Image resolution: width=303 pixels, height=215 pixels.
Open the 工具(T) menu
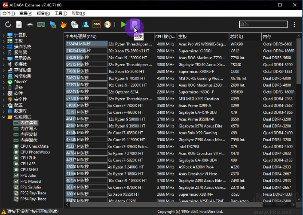point(61,13)
